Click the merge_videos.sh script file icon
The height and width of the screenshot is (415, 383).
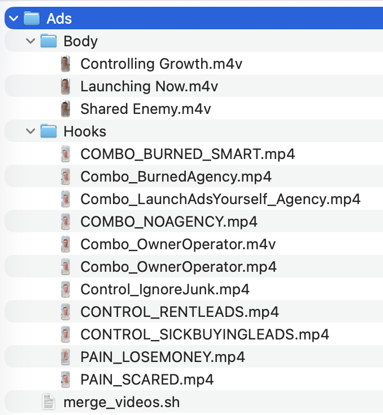coord(49,402)
